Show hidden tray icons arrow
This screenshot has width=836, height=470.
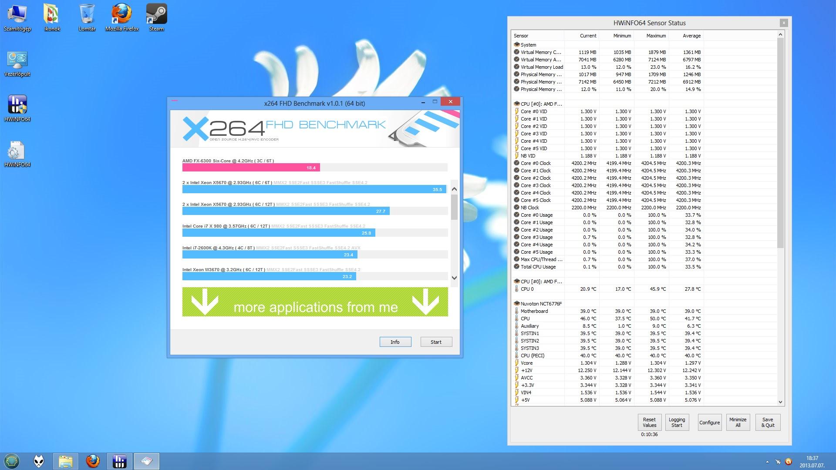pyautogui.click(x=767, y=462)
